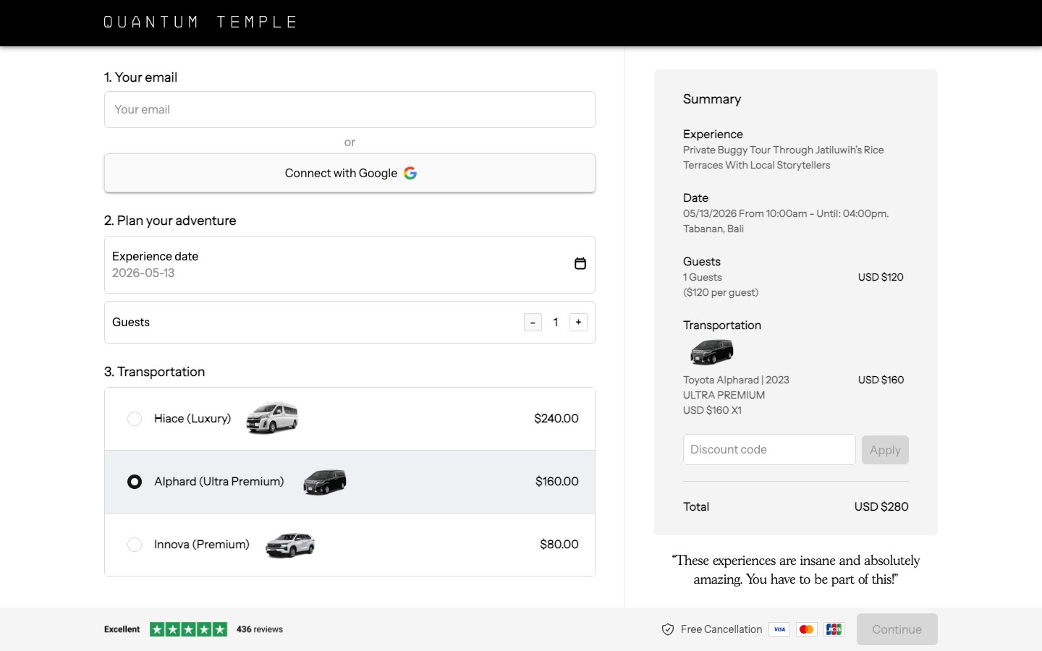The image size is (1042, 651).
Task: Click the JCB card icon
Action: (834, 629)
